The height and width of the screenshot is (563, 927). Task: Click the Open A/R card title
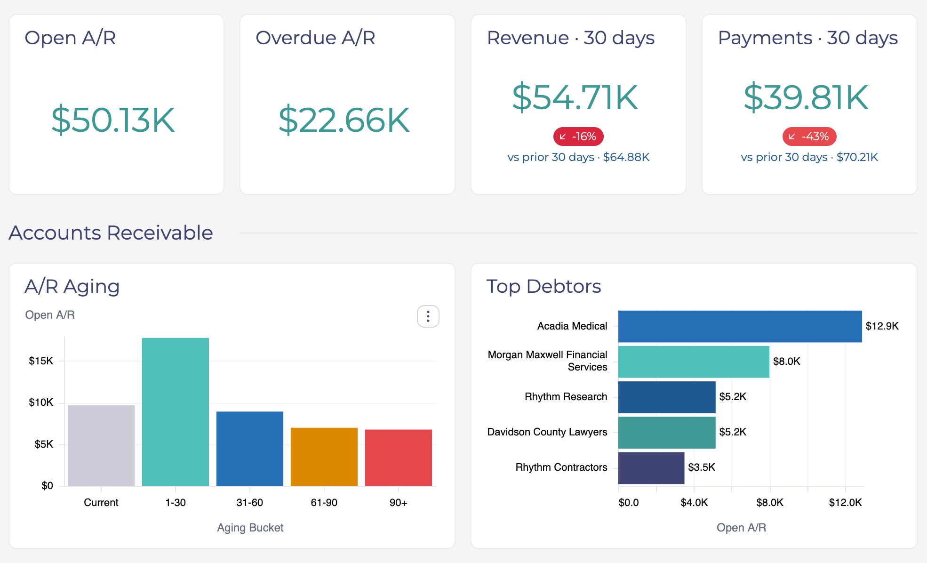tap(71, 38)
